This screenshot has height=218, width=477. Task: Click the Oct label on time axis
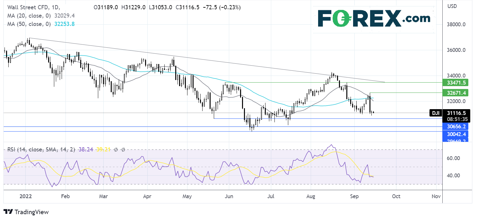[396, 196]
